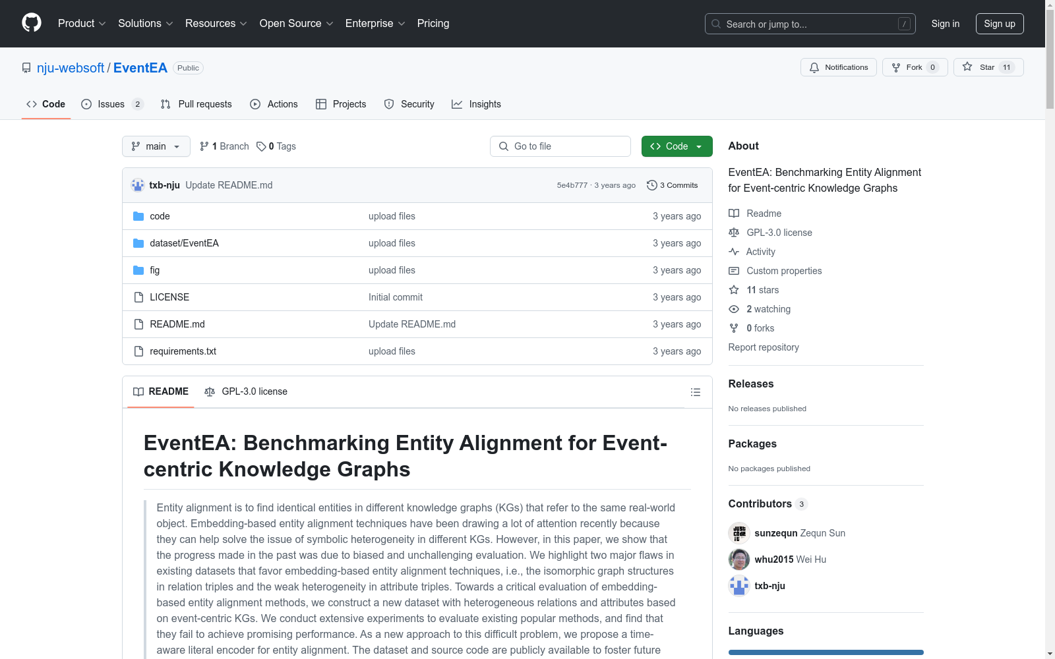Image resolution: width=1055 pixels, height=659 pixels.
Task: Click the fork icon next to 0 forks
Action: (734, 328)
